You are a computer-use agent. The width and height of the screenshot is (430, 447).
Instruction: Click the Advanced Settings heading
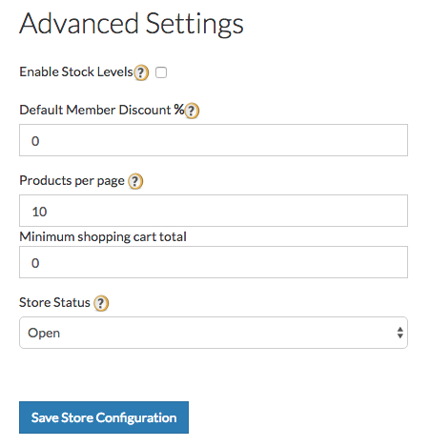132,24
